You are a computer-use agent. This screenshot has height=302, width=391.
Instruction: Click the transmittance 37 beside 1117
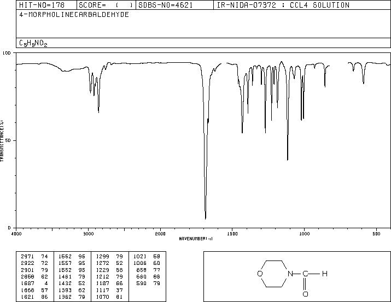(119, 290)
